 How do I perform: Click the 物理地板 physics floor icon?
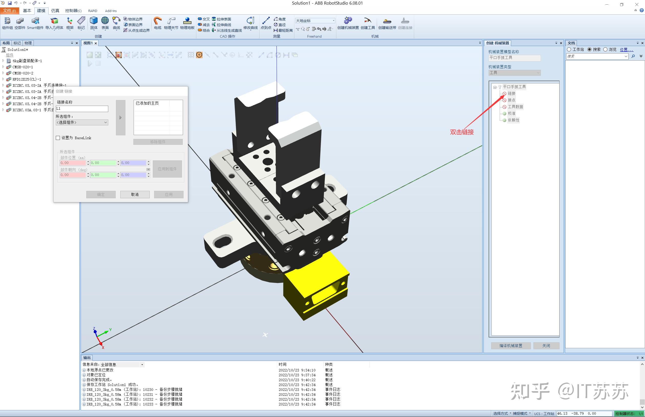tap(187, 23)
